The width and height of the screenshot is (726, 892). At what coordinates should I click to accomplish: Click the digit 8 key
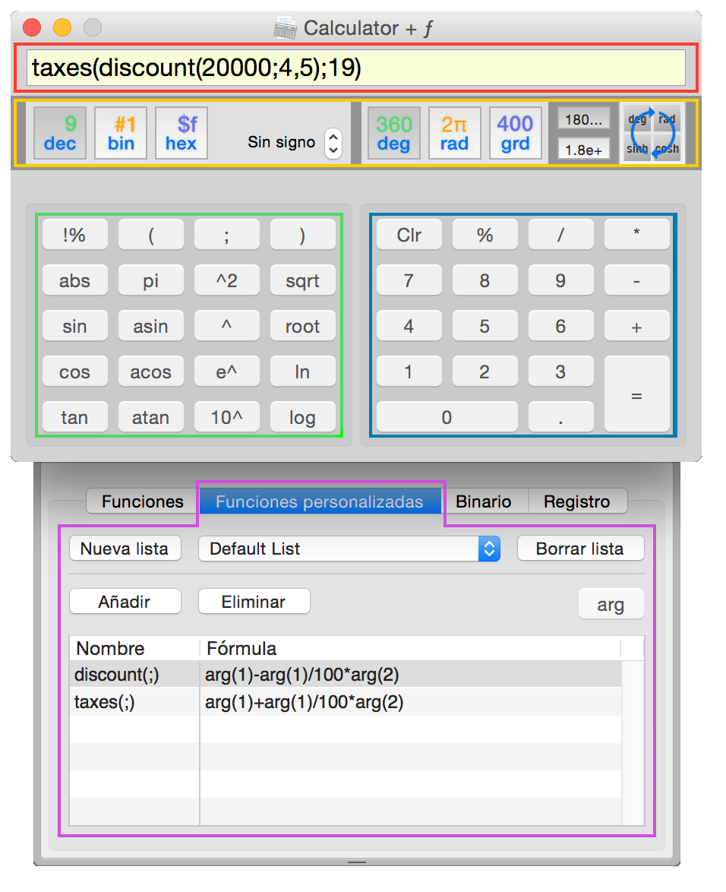pos(485,280)
